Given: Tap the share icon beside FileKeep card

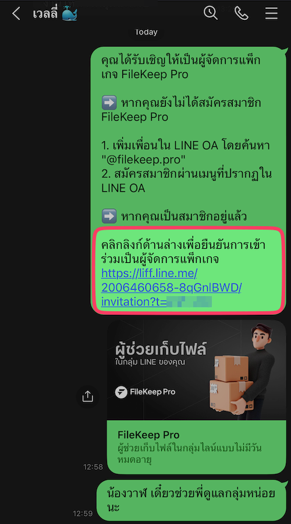Looking at the screenshot, I should [x=87, y=397].
